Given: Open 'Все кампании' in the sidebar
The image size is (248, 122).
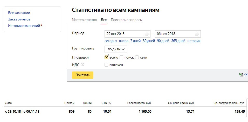Looking at the screenshot, I should (x=19, y=13).
